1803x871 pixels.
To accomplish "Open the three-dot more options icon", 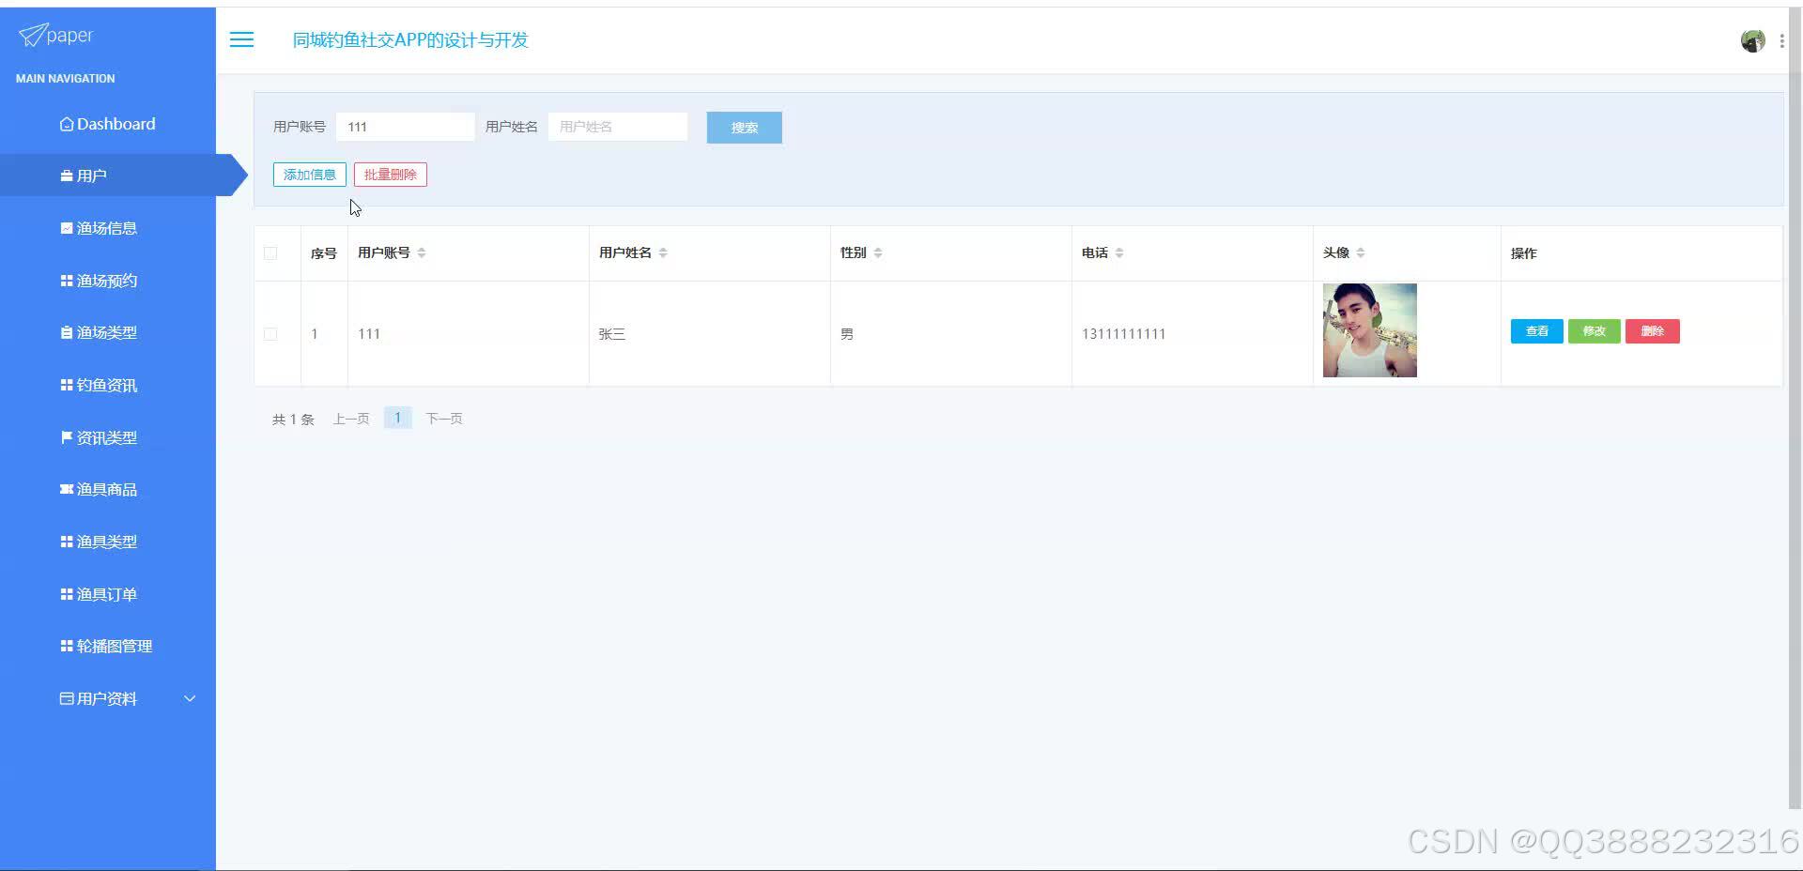I will [1781, 40].
